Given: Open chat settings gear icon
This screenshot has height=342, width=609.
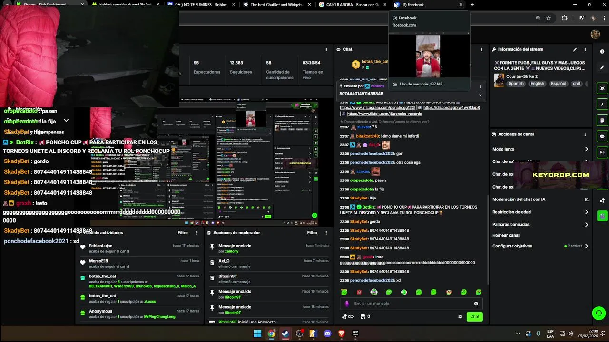Looking at the screenshot, I should tap(460, 316).
